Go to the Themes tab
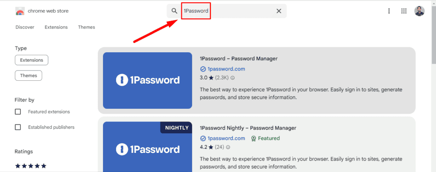Screen dimensions: 436x172 [86, 27]
